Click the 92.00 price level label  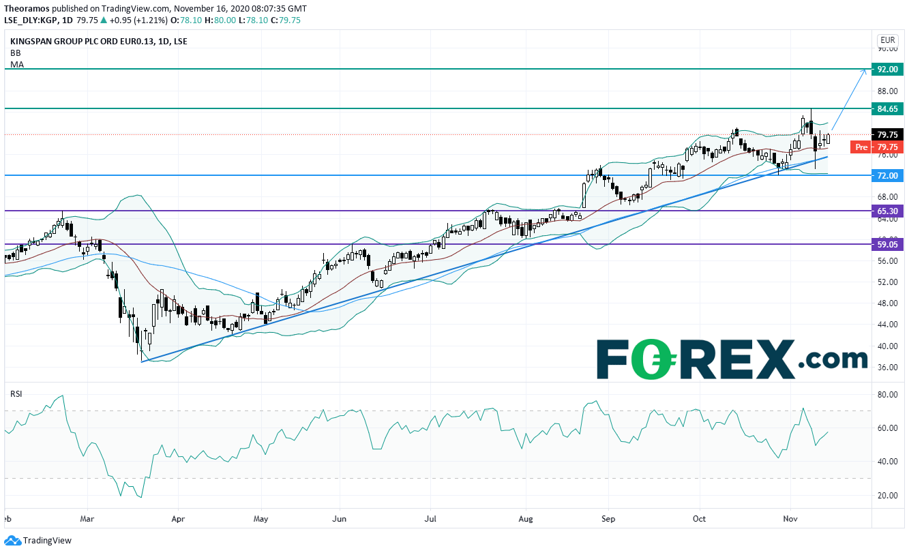(x=887, y=70)
